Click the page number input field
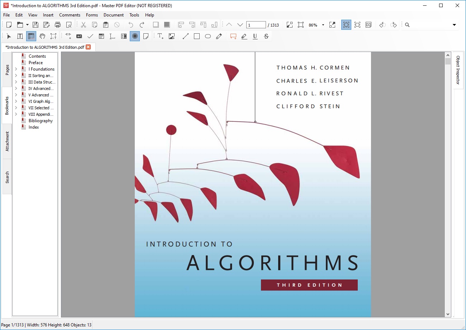Image resolution: width=466 pixels, height=330 pixels. point(256,25)
